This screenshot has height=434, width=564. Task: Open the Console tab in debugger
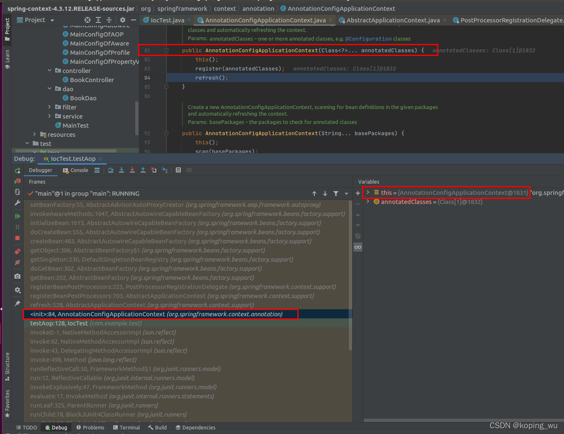click(75, 170)
